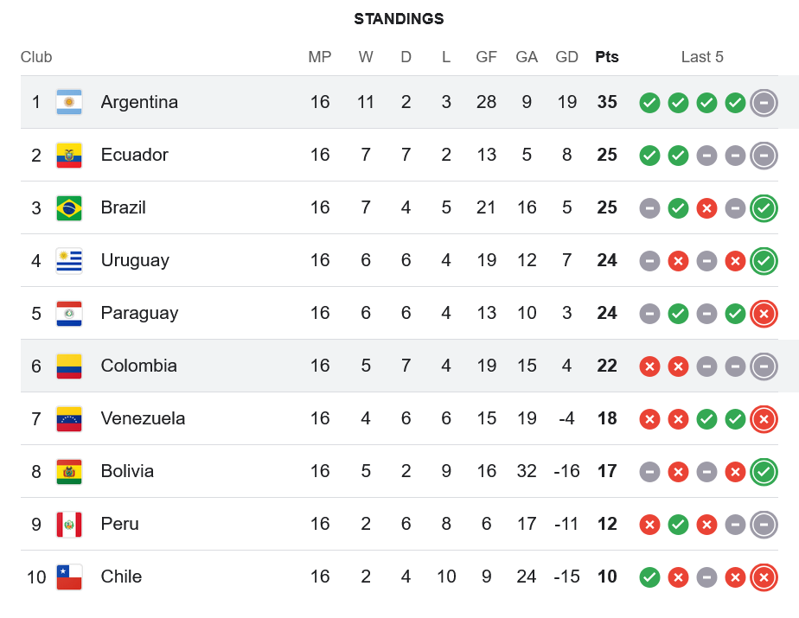Click the Bolivia flag icon
This screenshot has width=799, height=618.
tap(69, 471)
